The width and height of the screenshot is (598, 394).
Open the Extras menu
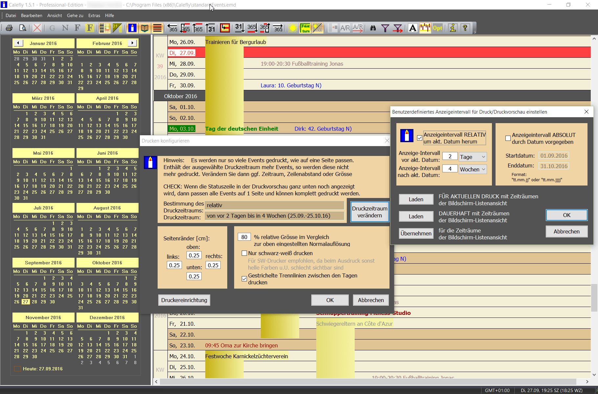[94, 15]
